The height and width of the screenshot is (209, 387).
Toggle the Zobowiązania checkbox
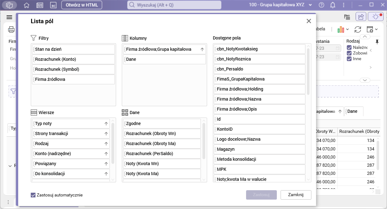pyautogui.click(x=349, y=53)
